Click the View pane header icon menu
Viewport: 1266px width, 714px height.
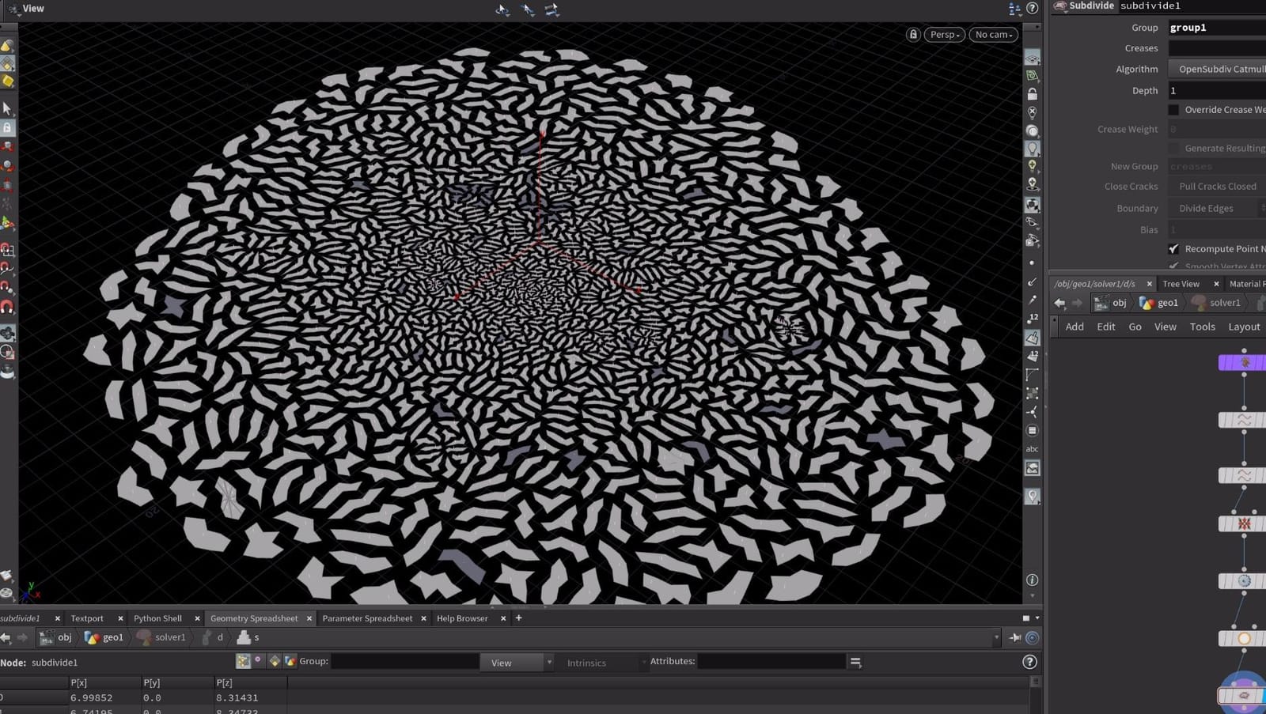[13, 9]
